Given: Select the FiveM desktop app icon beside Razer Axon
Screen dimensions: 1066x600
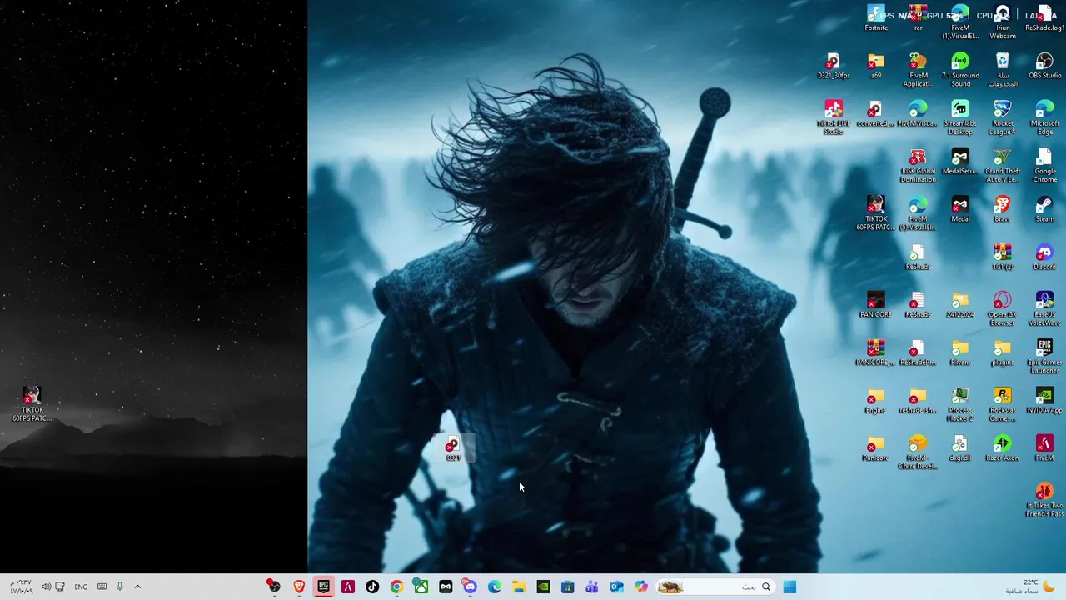Looking at the screenshot, I should click(1044, 448).
